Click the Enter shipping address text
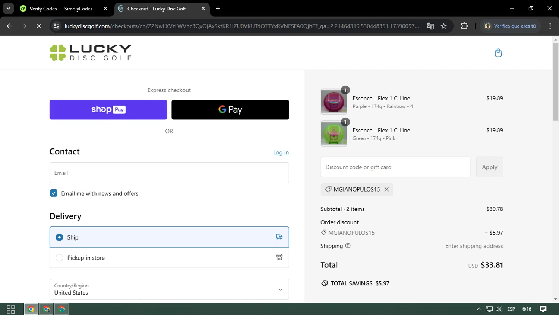Viewport: 559px width, 315px height. (474, 246)
